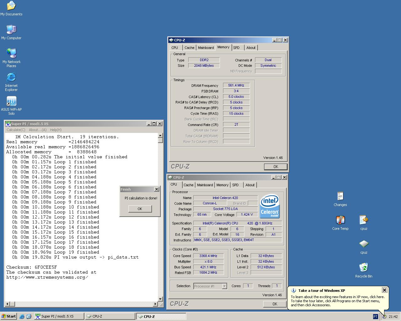Switch to About tab in upper CPU-Z
Image resolution: width=401 pixels, height=321 pixels.
click(251, 48)
